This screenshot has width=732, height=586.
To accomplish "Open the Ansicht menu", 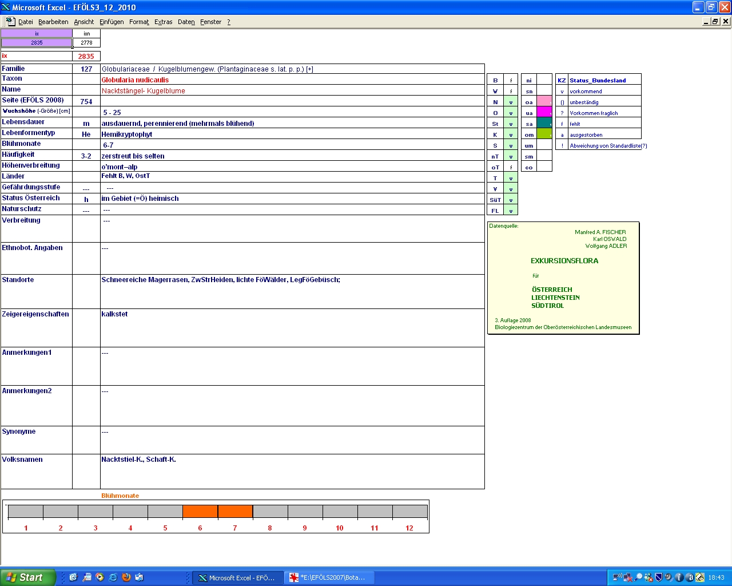I will point(83,22).
